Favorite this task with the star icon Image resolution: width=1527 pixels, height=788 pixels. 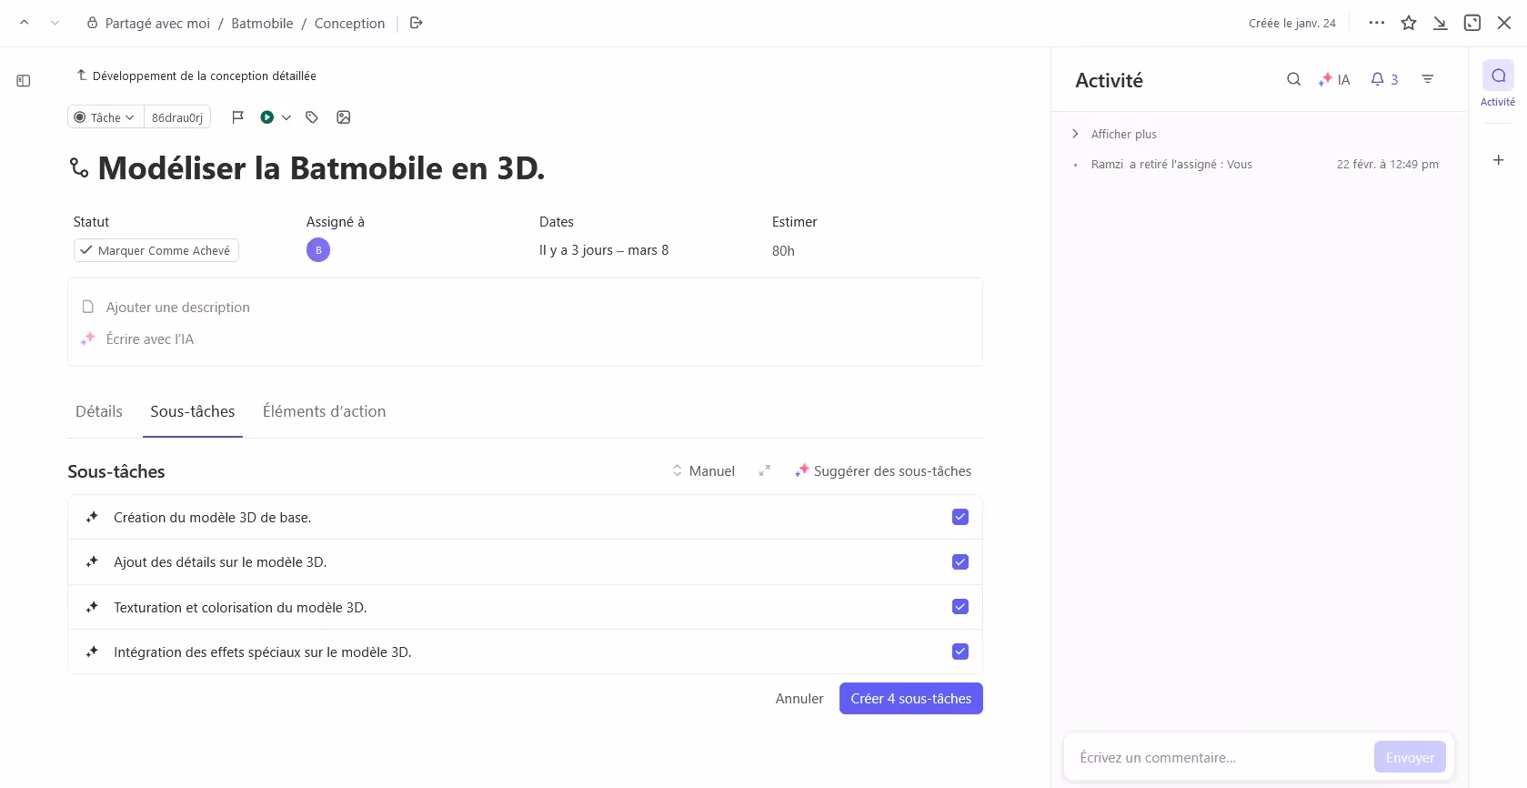coord(1409,23)
